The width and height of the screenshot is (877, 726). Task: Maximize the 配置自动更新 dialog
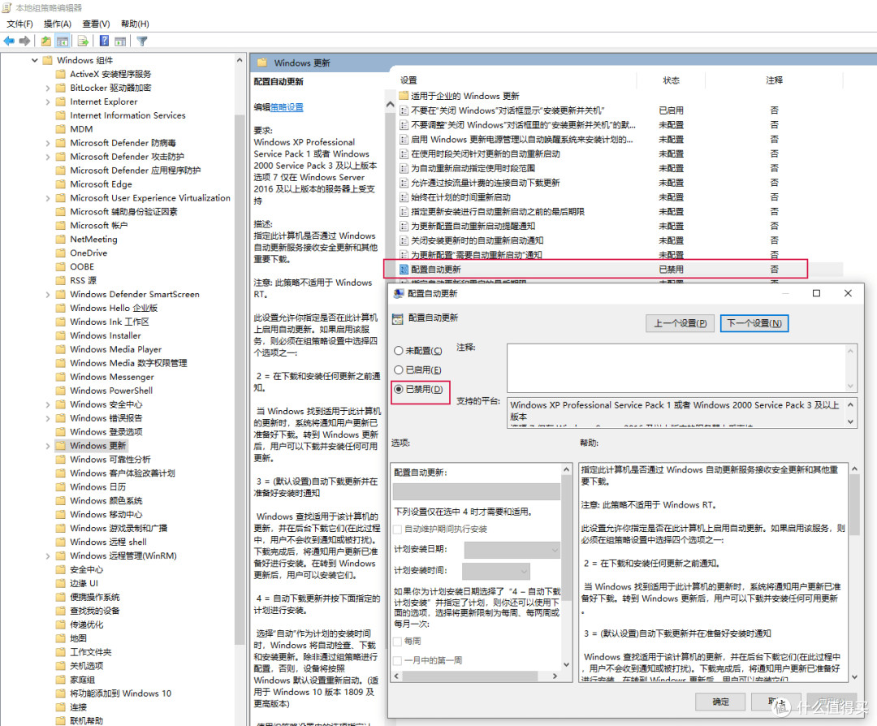[x=816, y=293]
